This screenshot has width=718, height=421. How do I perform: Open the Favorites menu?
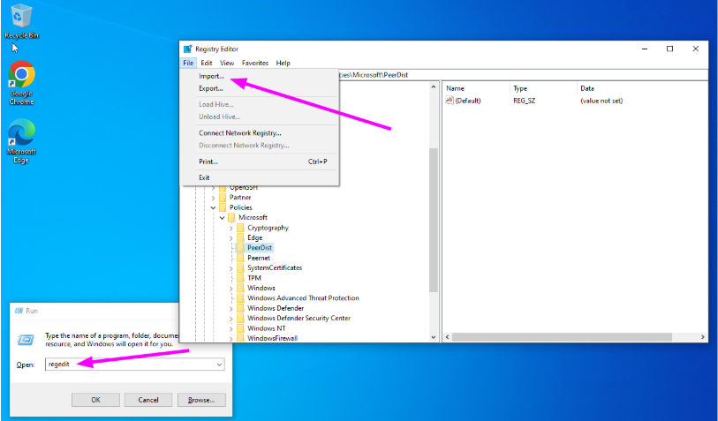coord(255,64)
